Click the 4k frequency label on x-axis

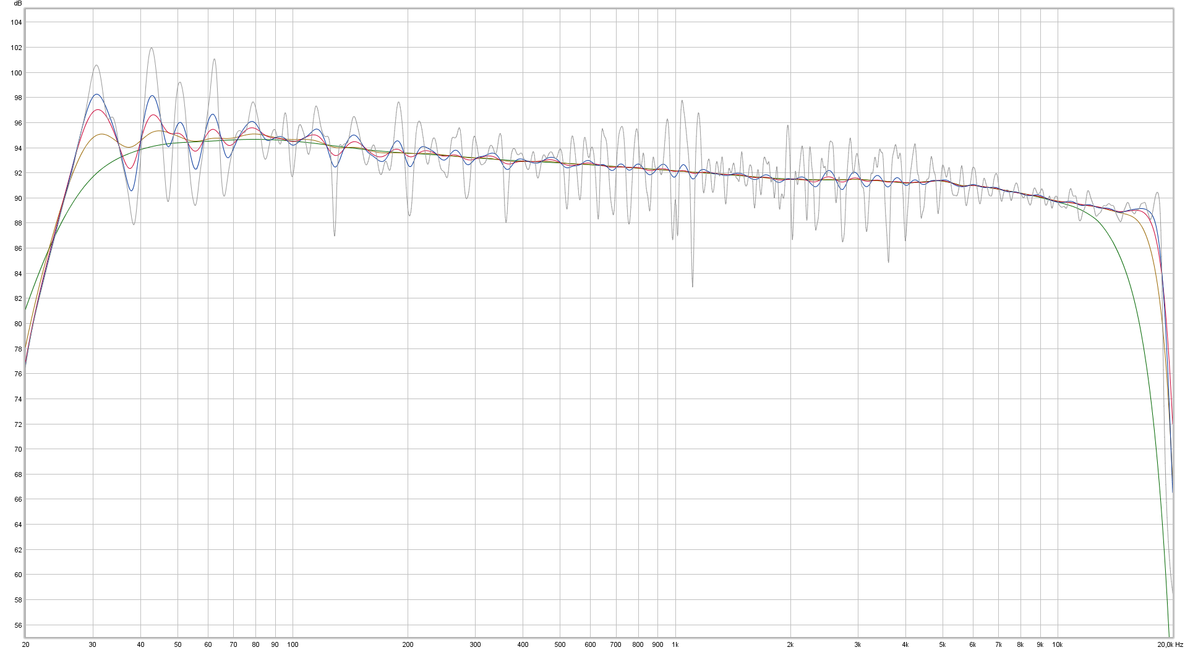(x=905, y=644)
